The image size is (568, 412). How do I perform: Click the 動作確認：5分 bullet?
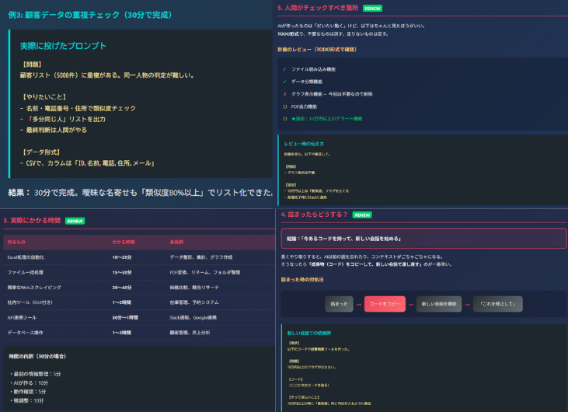pos(28,392)
